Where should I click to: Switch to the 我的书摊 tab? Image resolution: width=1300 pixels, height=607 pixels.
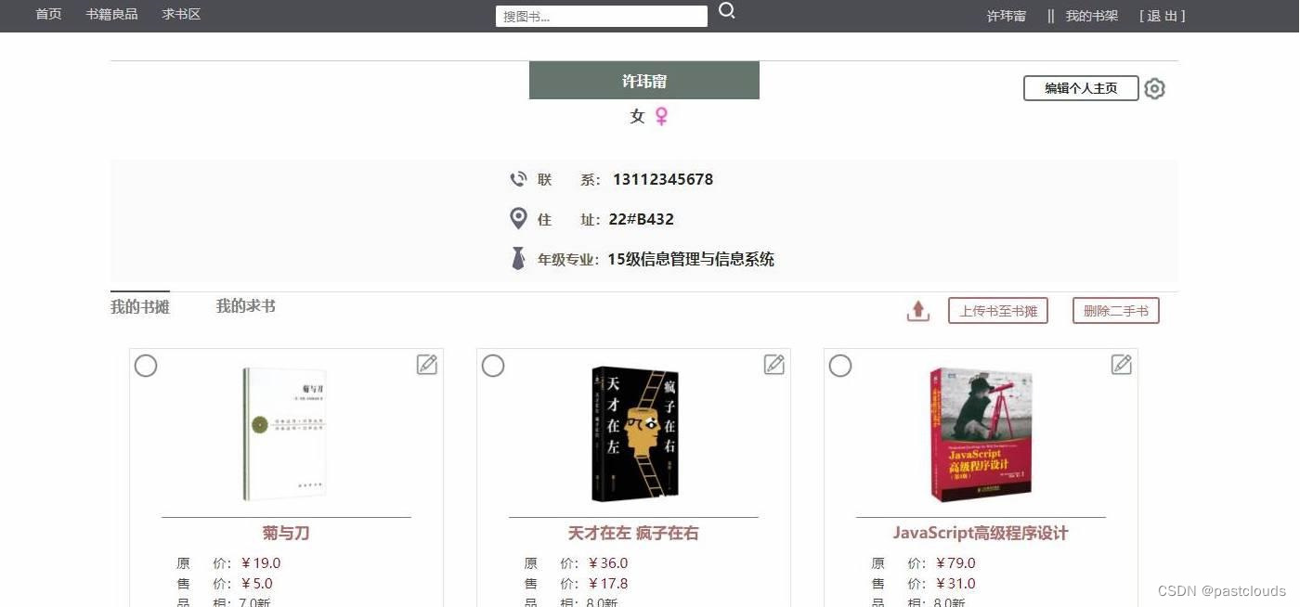pyautogui.click(x=140, y=306)
